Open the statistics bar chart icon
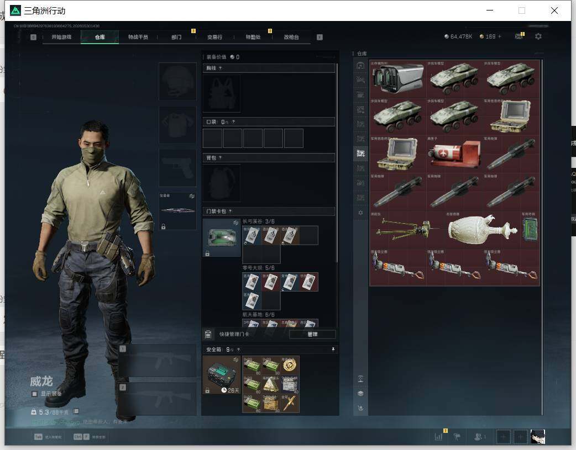Image resolution: width=576 pixels, height=450 pixels. [438, 437]
